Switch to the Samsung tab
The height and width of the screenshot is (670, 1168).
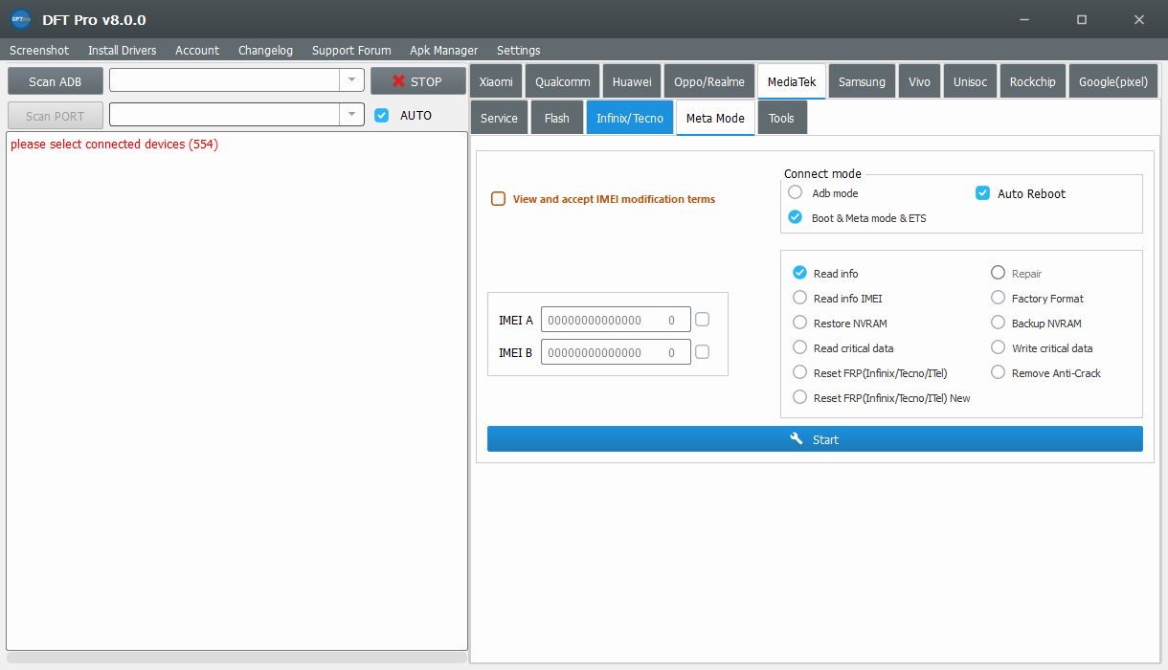pos(862,81)
